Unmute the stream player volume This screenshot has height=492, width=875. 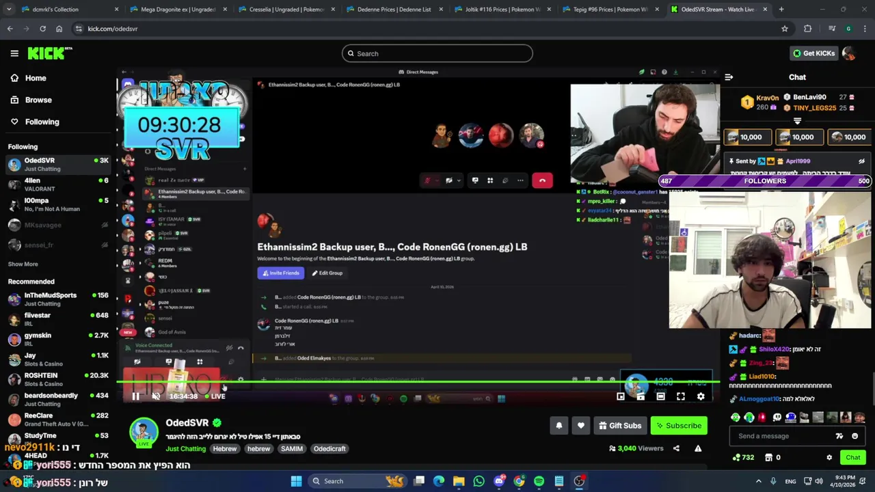[x=156, y=396]
